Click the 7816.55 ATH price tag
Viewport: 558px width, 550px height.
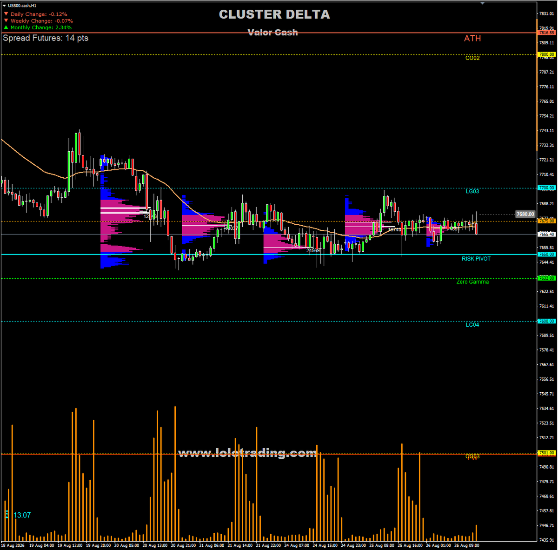pyautogui.click(x=546, y=33)
